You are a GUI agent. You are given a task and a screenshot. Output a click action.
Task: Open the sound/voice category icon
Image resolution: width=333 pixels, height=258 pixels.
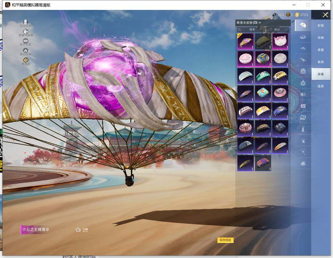(x=303, y=94)
